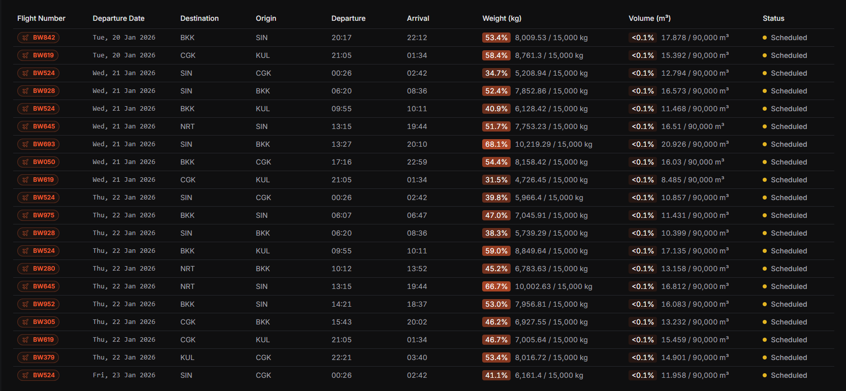Open BW524 badge departing 09:55 on Thu, 22 Jan
This screenshot has width=846, height=391.
point(38,251)
